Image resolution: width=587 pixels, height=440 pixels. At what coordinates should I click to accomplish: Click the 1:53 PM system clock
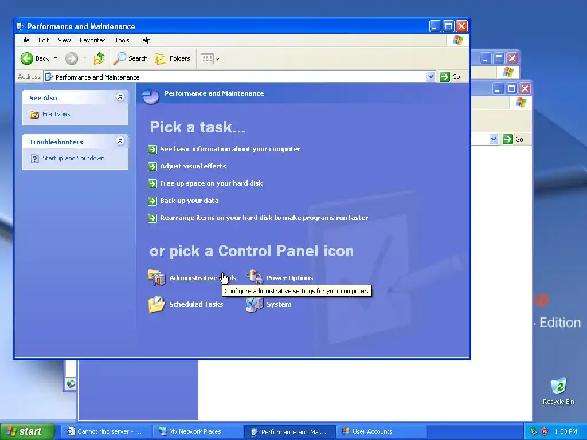566,431
